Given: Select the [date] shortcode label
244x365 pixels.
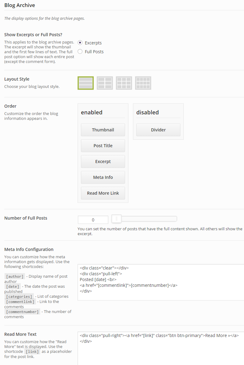Looking at the screenshot, I should click(12, 286).
